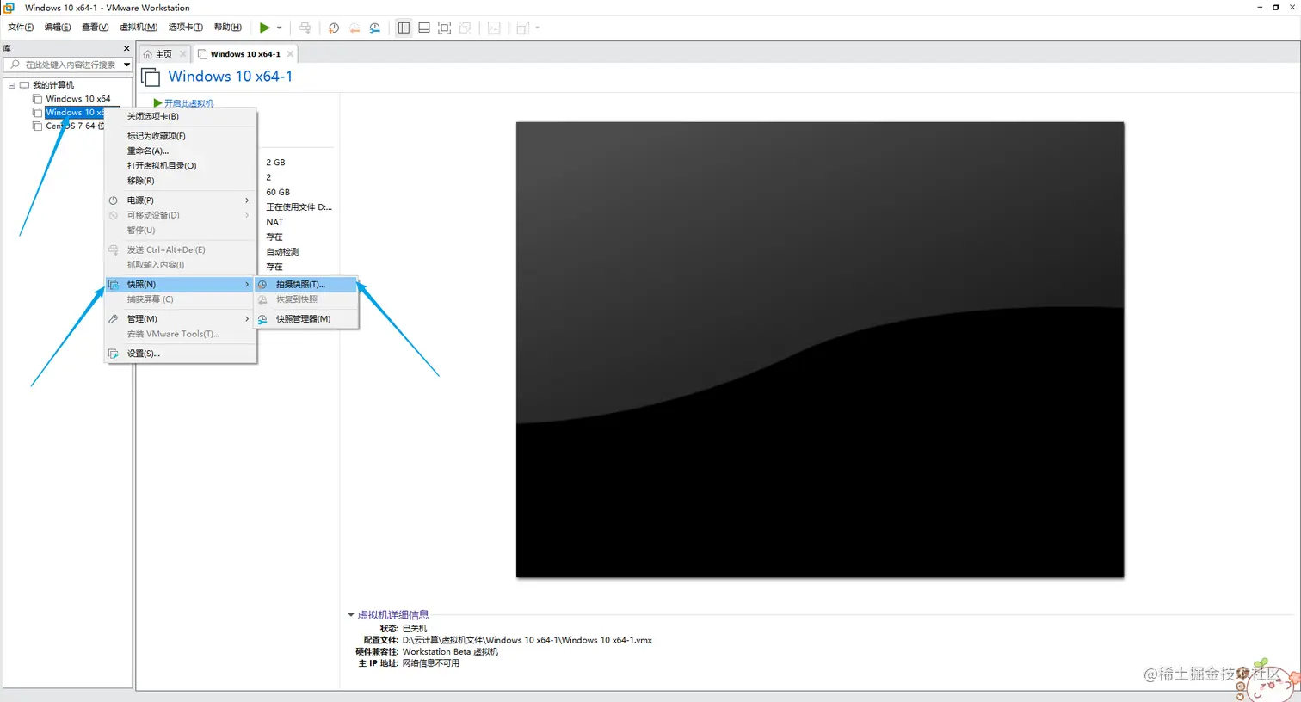The width and height of the screenshot is (1301, 702).
Task: Select 我的计算机 in the library tree
Action: point(53,85)
